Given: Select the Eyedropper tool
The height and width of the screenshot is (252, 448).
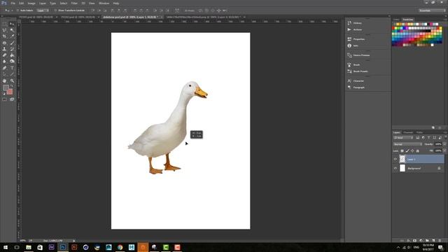Looking at the screenshot, I should click(12, 36).
